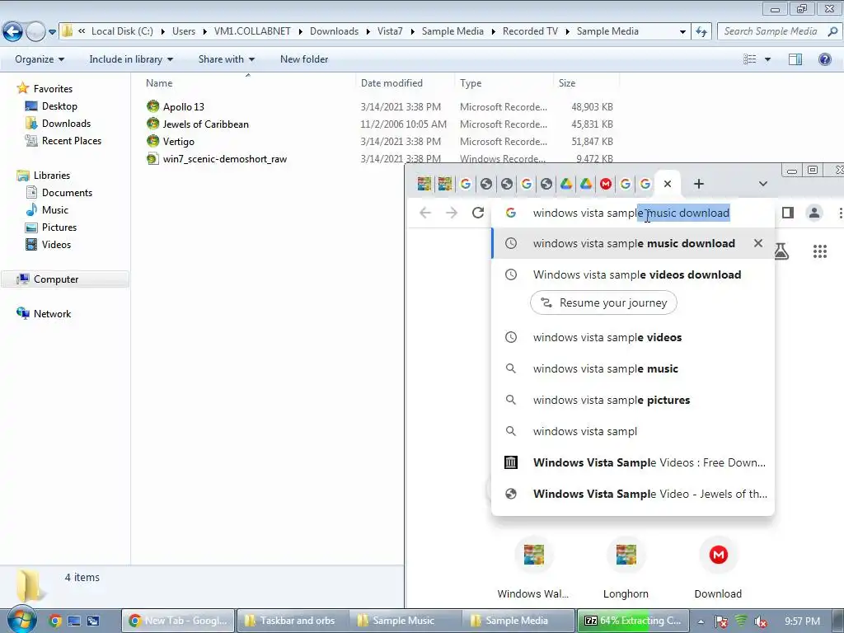Click the Vista7 breadcrumb segment
This screenshot has width=844, height=633.
point(390,31)
